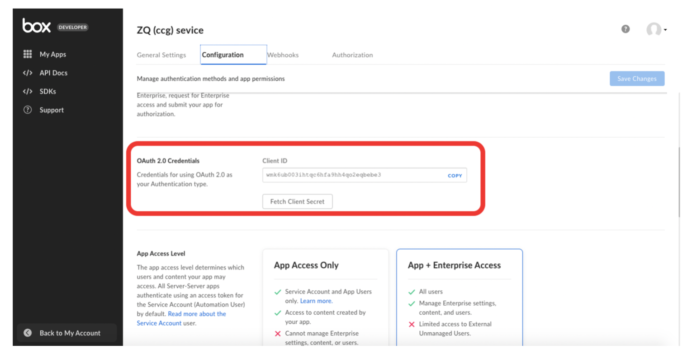
Task: Click 'Access to content created by your app' text
Action: pyautogui.click(x=325, y=317)
